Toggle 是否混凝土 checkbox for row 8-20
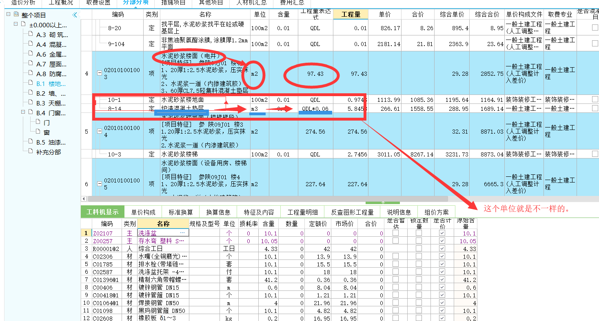This screenshot has width=599, height=321. [x=595, y=28]
